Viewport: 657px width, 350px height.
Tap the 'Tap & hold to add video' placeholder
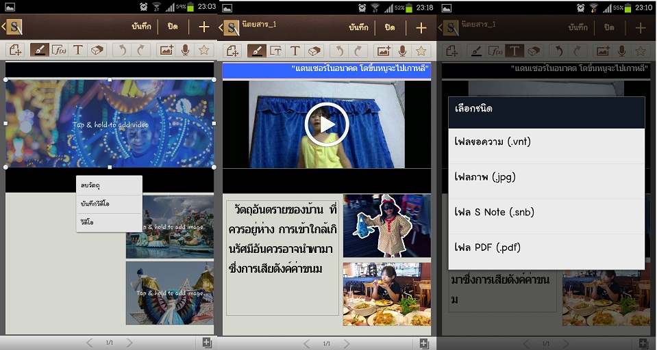110,124
